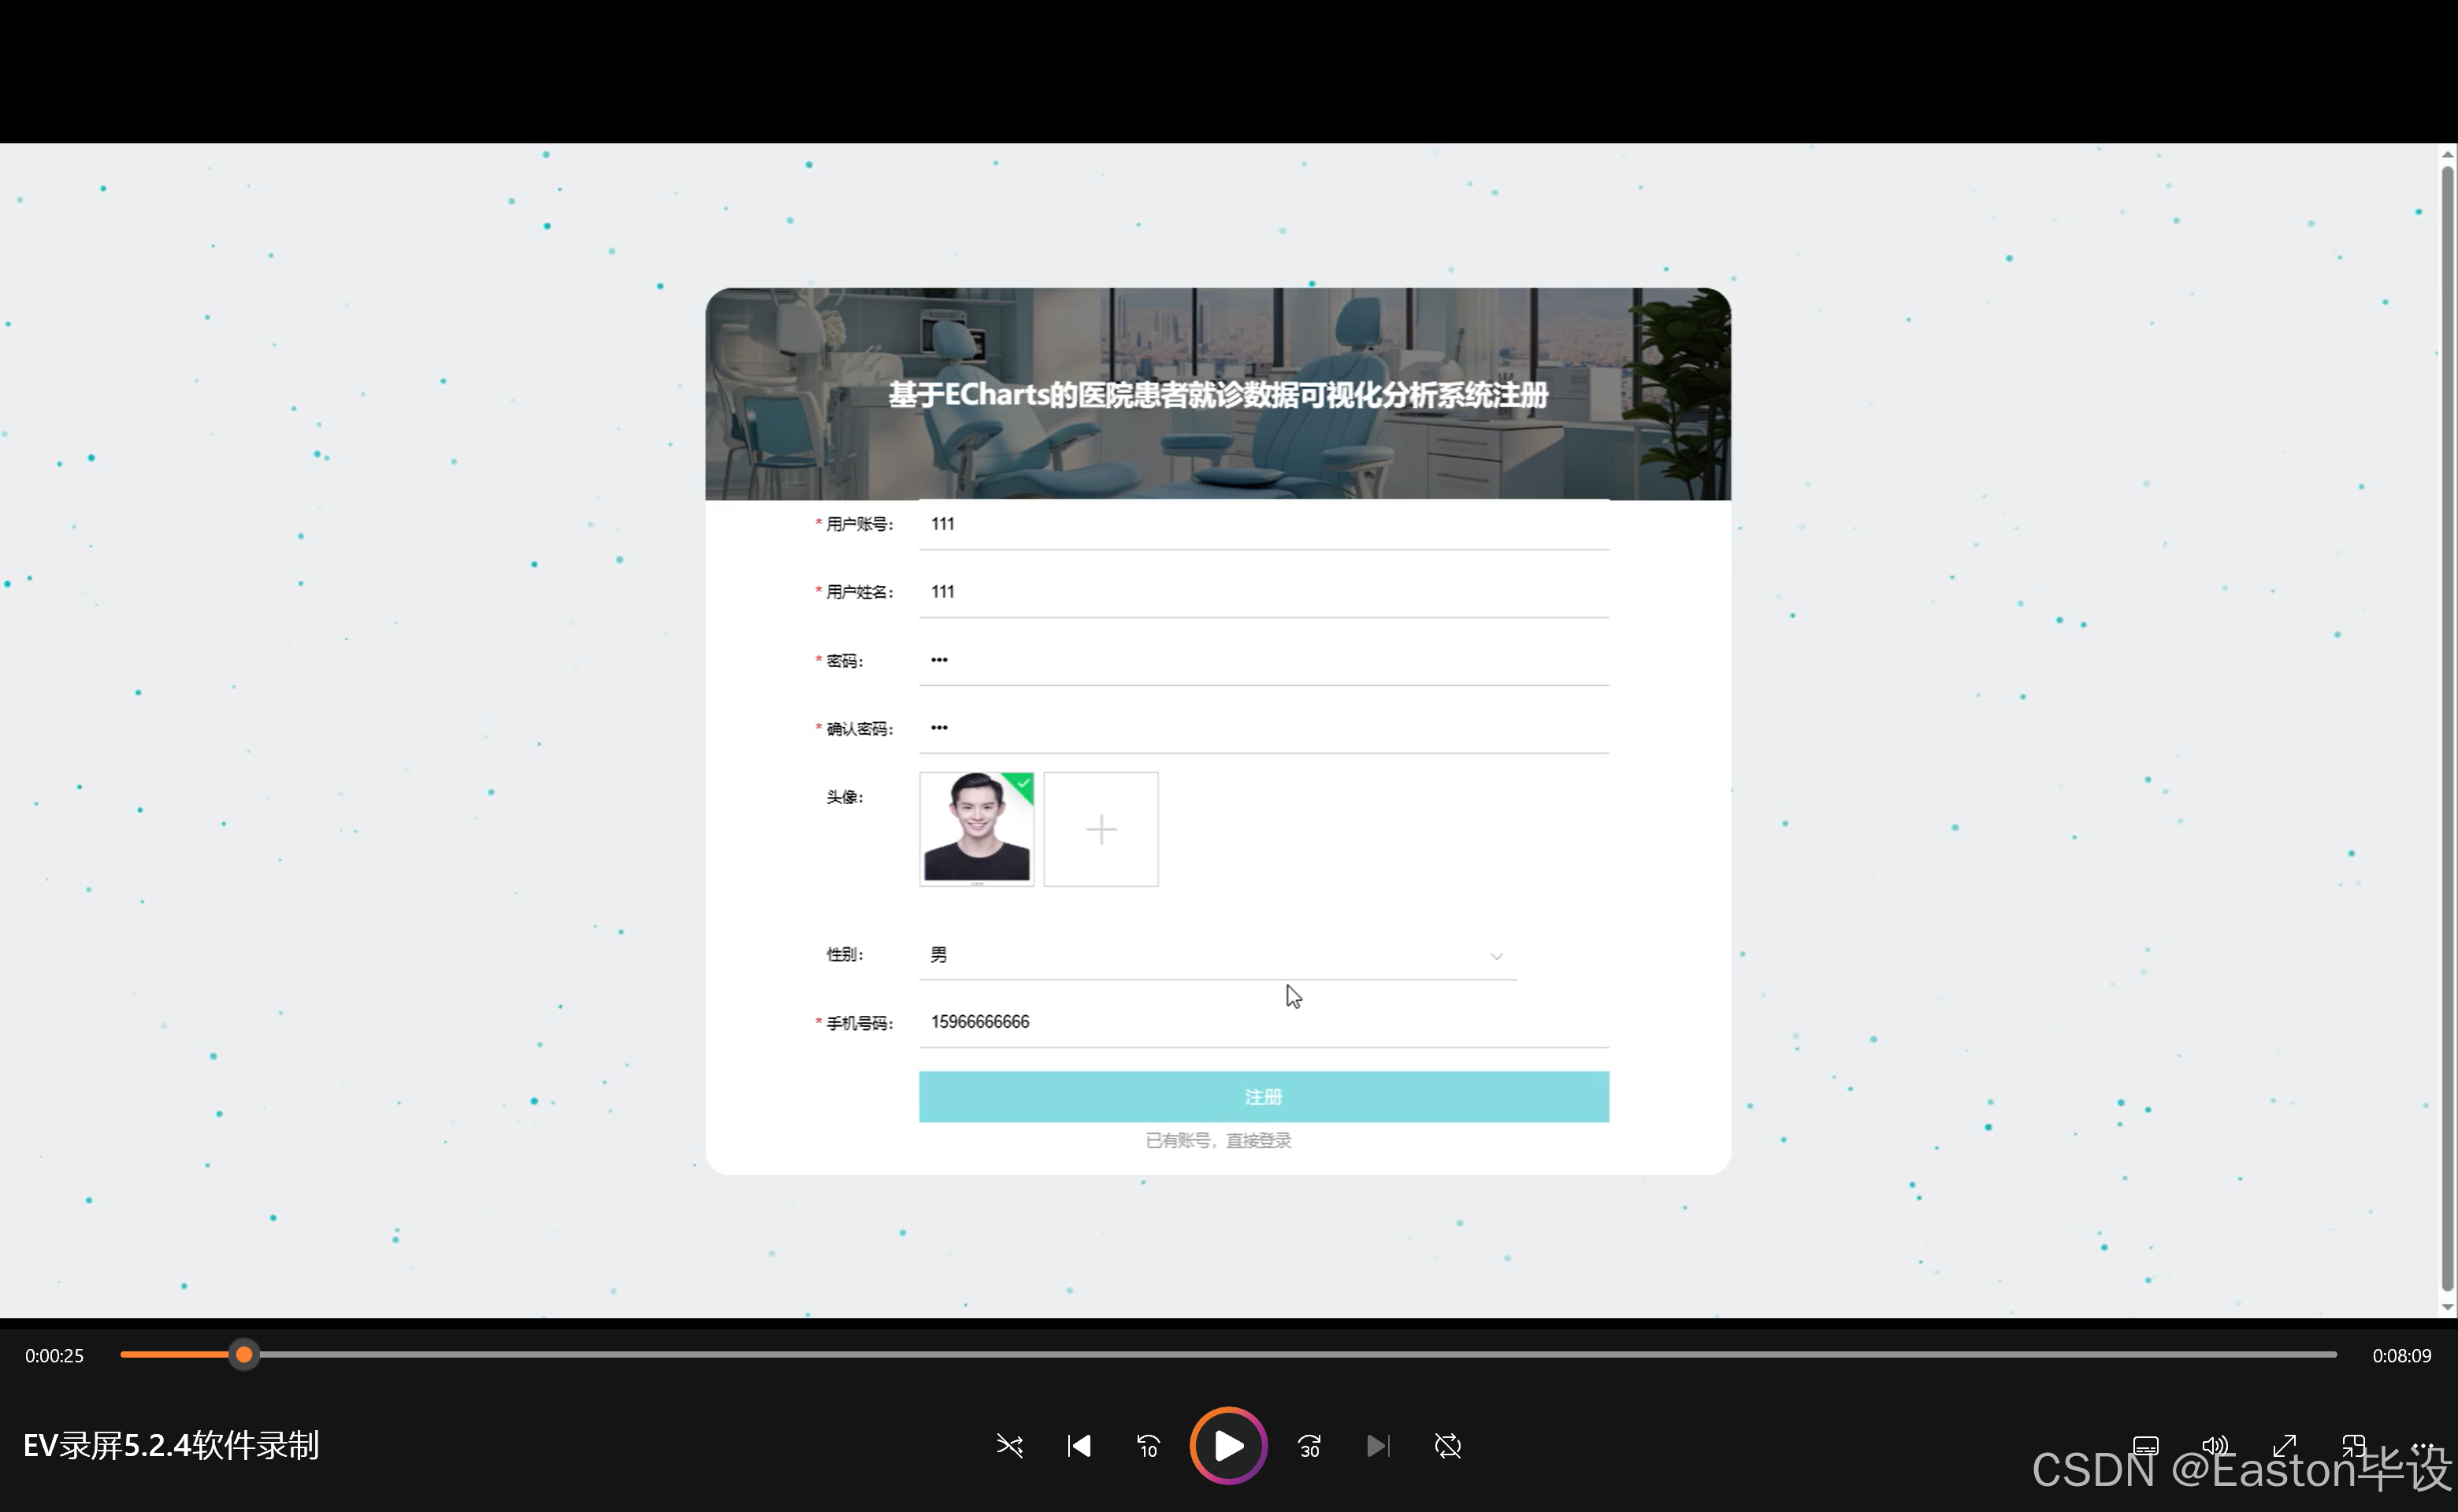Follow the 已有账号，直接登录 link
The image size is (2458, 1512).
coord(1217,1140)
